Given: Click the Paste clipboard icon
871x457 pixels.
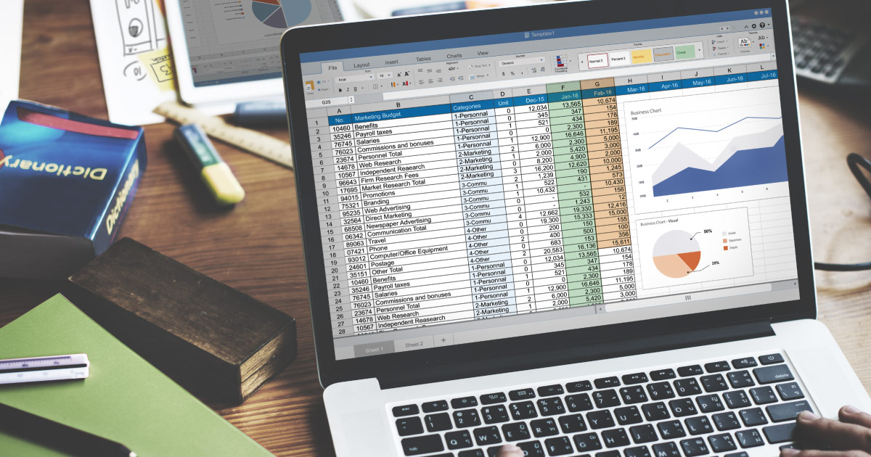Looking at the screenshot, I should point(310,86).
